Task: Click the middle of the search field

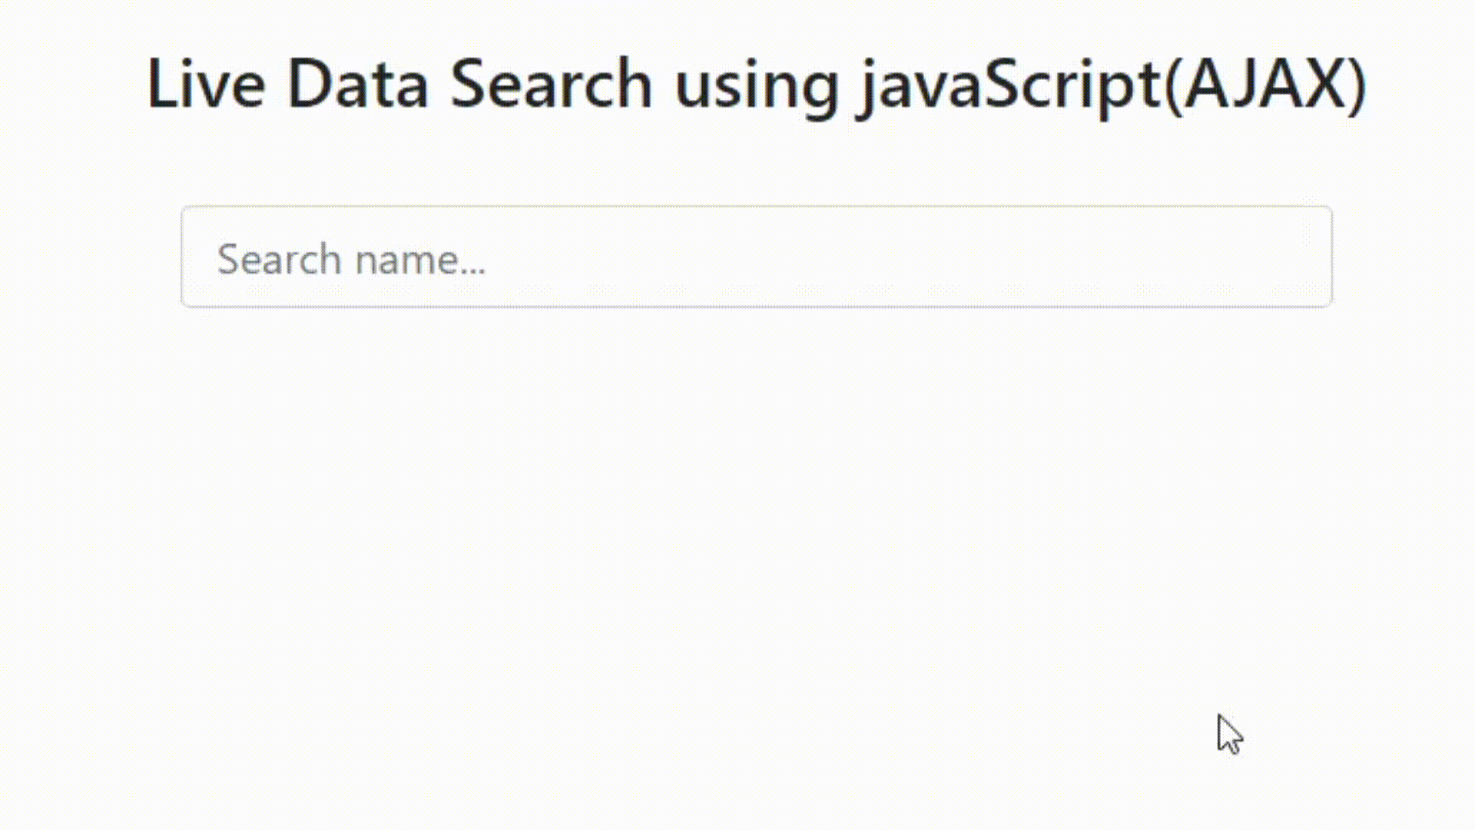Action: pyautogui.click(x=756, y=257)
